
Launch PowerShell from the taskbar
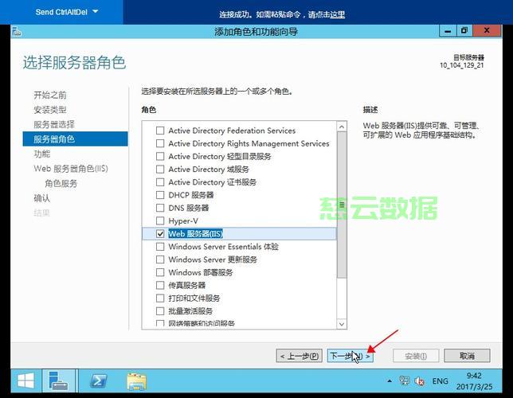tap(98, 381)
